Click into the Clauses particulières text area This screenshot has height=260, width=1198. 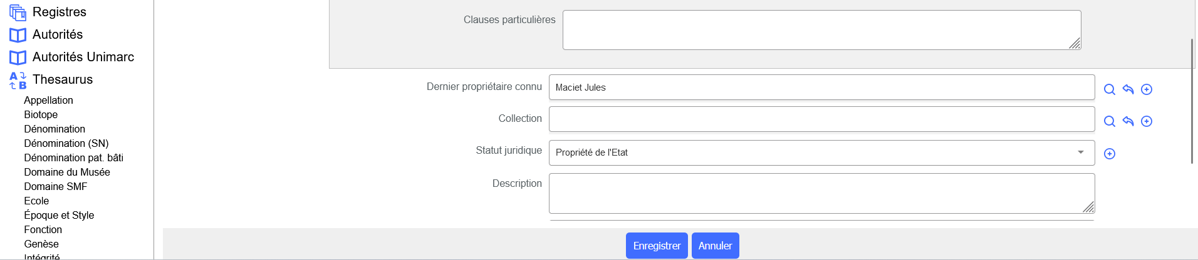(x=821, y=29)
